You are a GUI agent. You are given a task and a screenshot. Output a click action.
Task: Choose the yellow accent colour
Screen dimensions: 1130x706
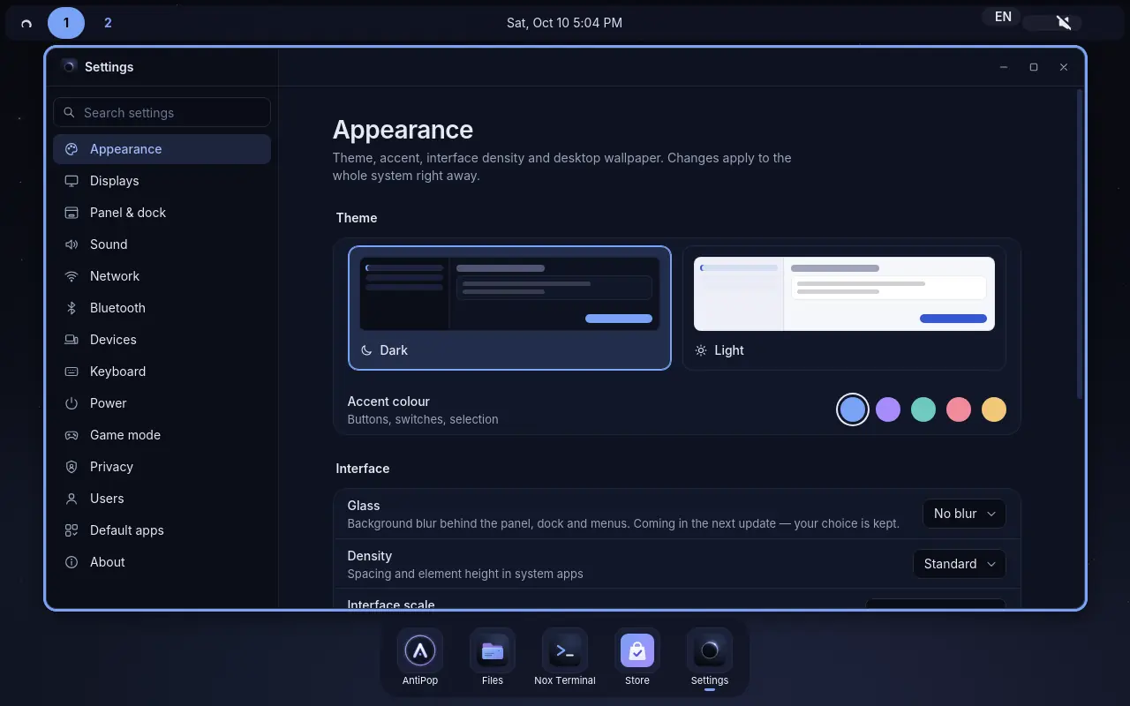pyautogui.click(x=994, y=409)
